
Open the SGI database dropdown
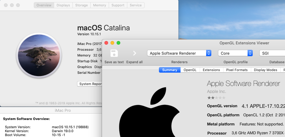coord(272,53)
